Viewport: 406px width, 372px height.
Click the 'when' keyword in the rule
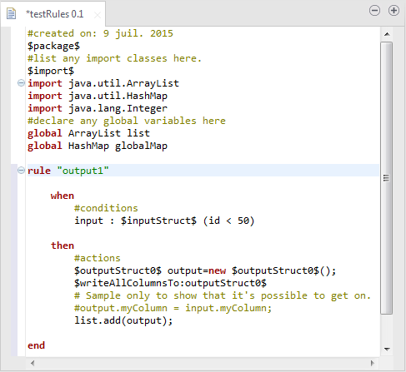point(63,196)
